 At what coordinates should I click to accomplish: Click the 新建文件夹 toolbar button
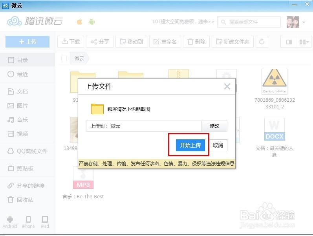point(233,42)
